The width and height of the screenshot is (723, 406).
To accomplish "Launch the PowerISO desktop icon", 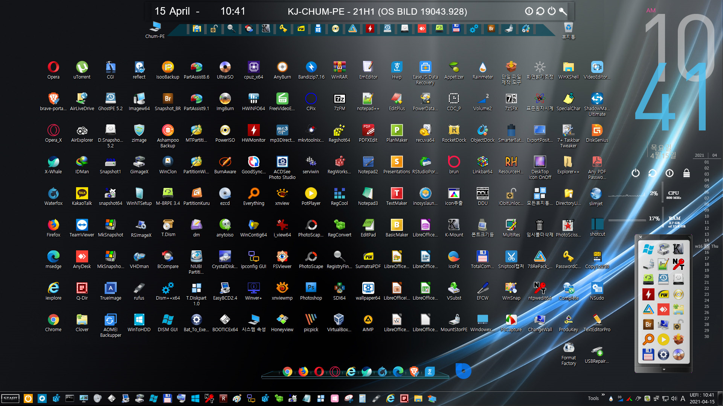I will pyautogui.click(x=225, y=133).
